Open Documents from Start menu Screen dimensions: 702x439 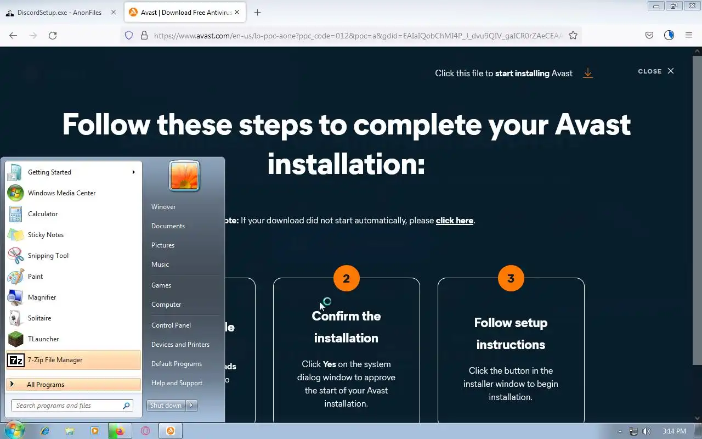(x=168, y=226)
